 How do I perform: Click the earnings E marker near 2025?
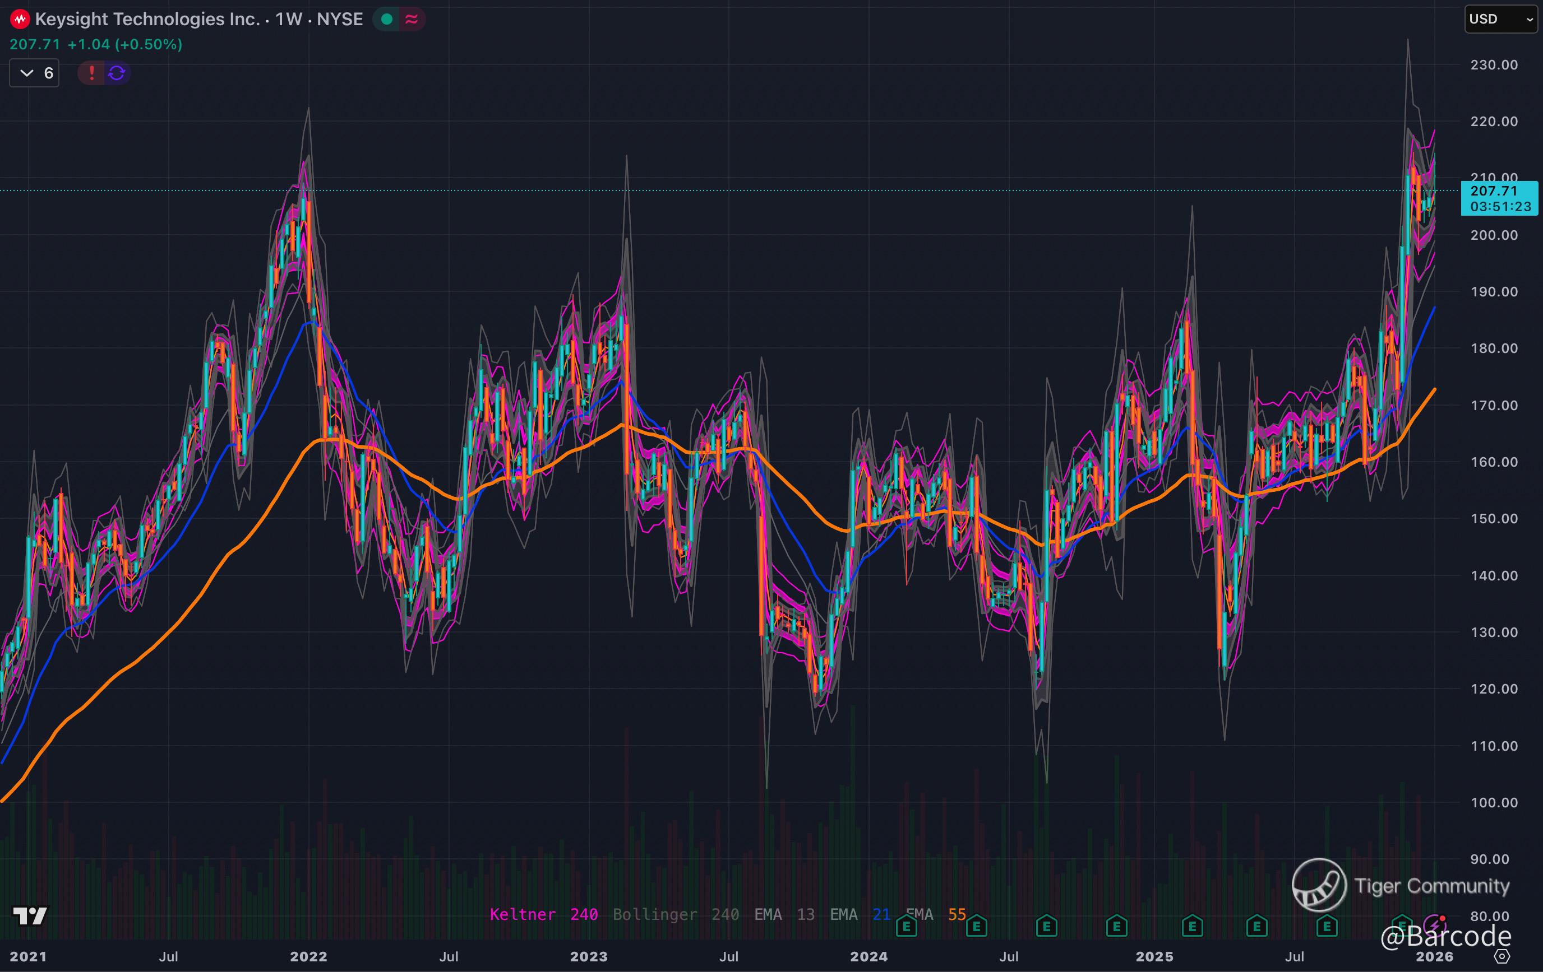(x=1192, y=926)
